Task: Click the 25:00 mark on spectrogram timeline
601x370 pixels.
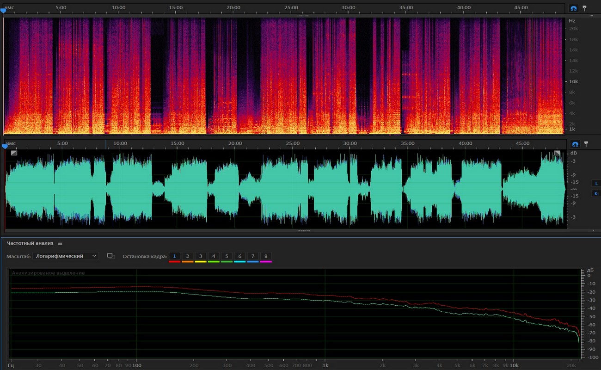Action: 291,7
